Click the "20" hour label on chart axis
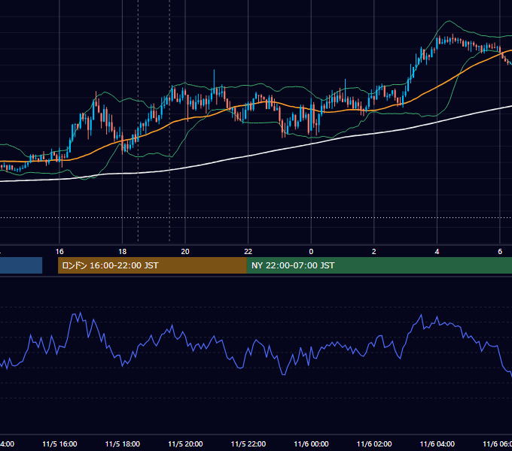Viewport: 512px width, 451px height. pos(185,252)
